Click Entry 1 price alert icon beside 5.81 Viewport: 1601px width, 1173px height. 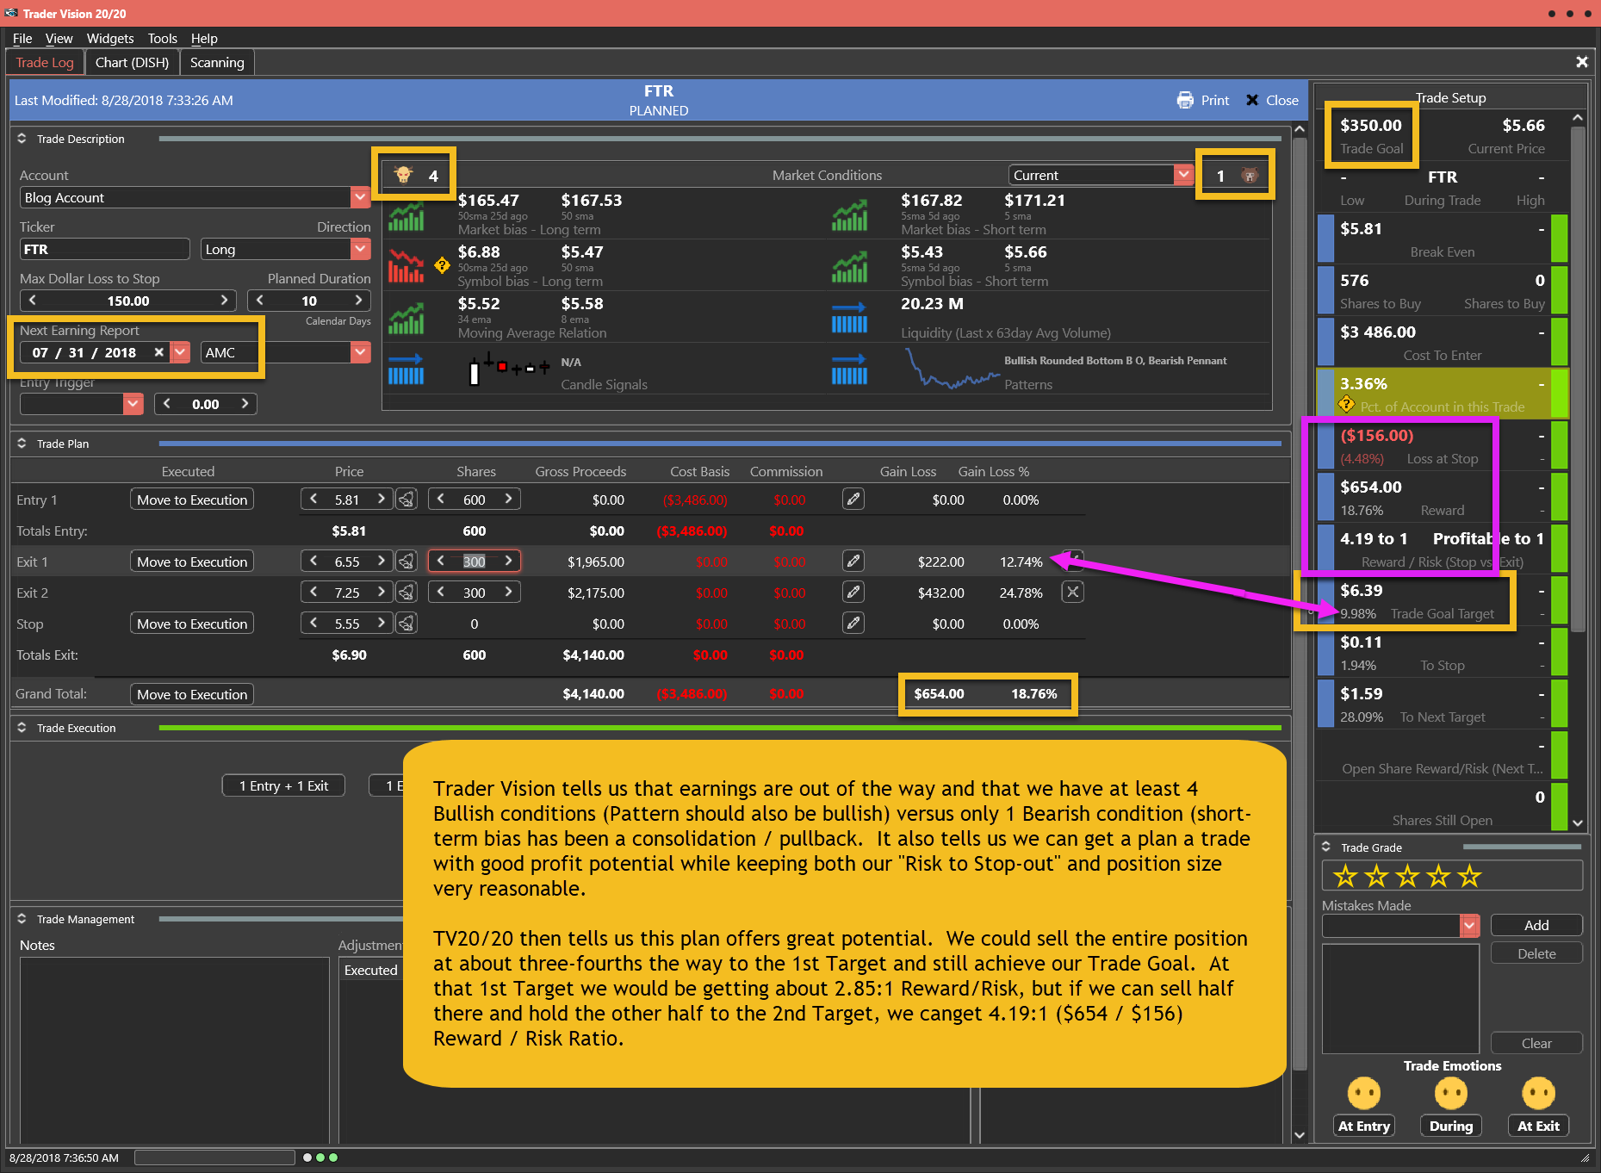(x=406, y=500)
